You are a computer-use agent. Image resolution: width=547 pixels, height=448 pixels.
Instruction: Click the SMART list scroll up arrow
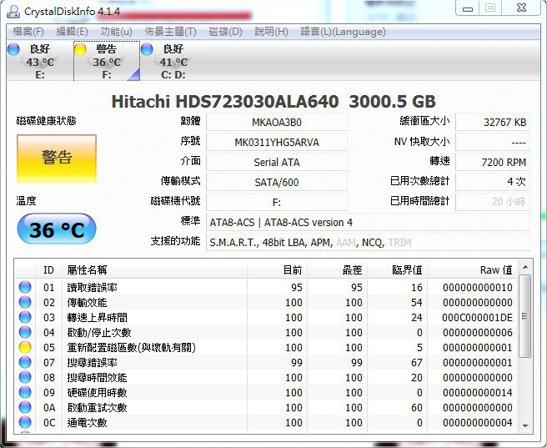(x=525, y=268)
